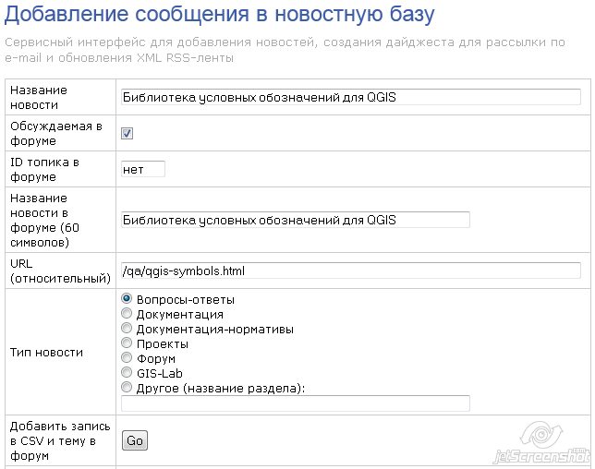This screenshot has width=595, height=469.
Task: Select the 'Вопросы-ответы' radio button
Action: [x=127, y=298]
